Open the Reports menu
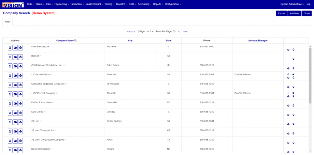This screenshot has height=155, width=314. point(158,4)
